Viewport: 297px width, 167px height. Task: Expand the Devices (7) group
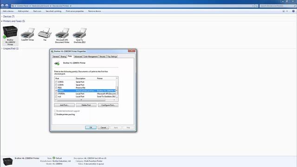click(x=2, y=17)
